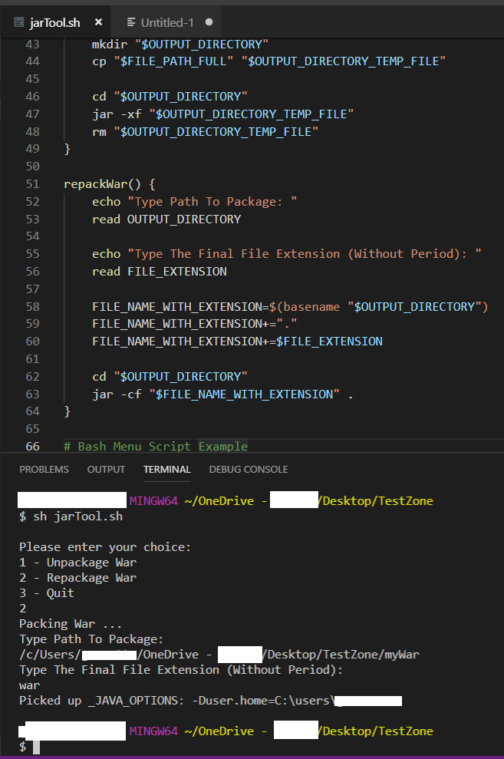Click line number 43 in the gutter
Screen dimensions: 504x759
point(32,45)
